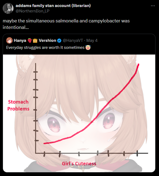Click the clown face emoji
The image size is (159, 176).
coord(88,48)
